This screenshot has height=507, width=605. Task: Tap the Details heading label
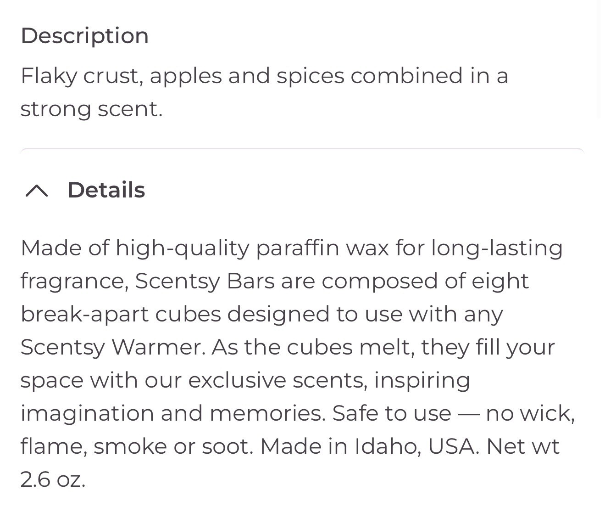tap(106, 190)
